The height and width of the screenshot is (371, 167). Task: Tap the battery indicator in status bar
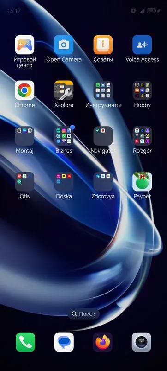[151, 11]
